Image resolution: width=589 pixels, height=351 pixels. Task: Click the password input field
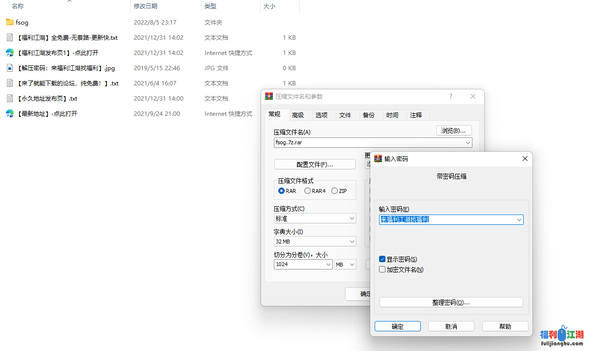(x=446, y=220)
